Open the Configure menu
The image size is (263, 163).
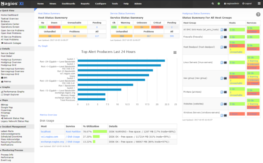point(101,3)
